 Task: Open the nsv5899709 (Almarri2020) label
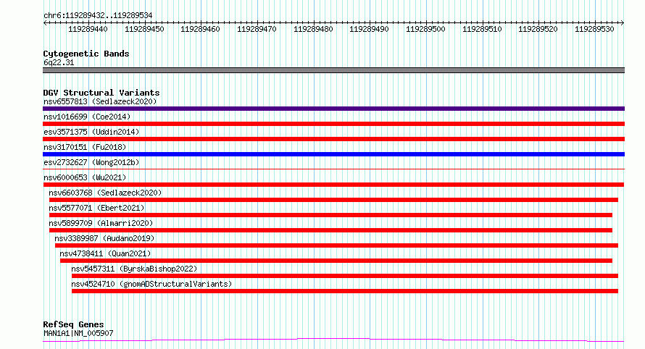point(101,223)
